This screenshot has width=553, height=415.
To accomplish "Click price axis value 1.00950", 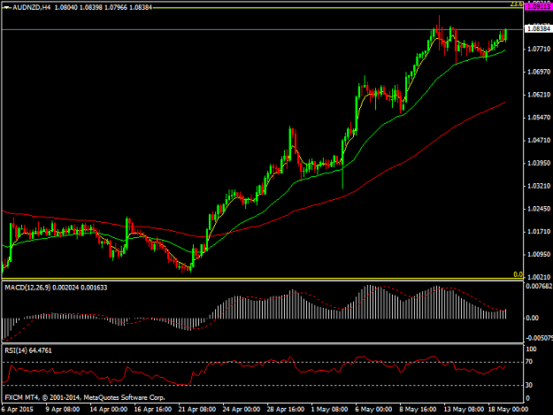I will (539, 254).
